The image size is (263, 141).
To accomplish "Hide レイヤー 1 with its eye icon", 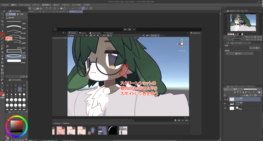I will coord(225,104).
